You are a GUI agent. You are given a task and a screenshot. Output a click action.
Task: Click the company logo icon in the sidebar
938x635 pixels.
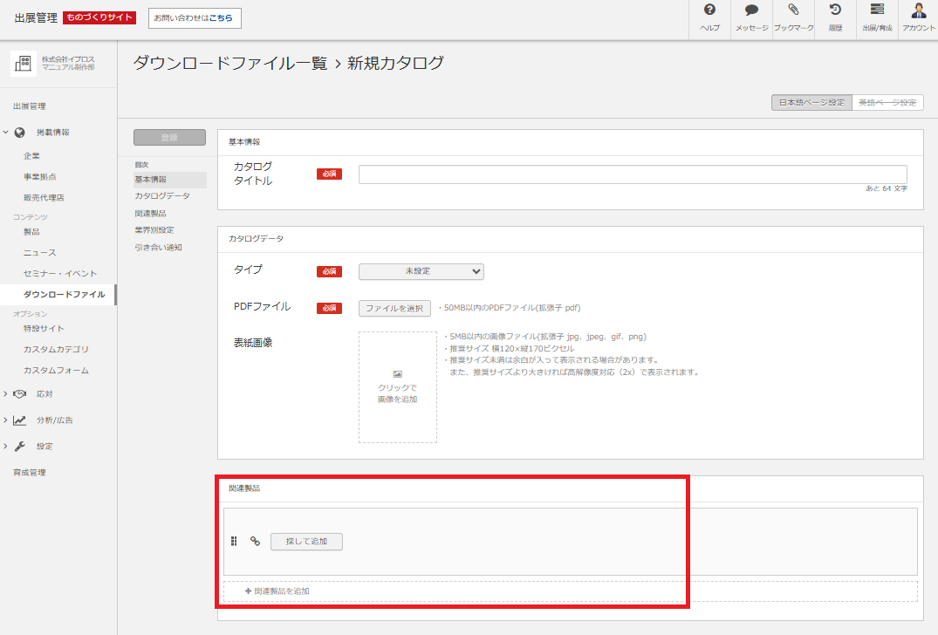pos(23,64)
